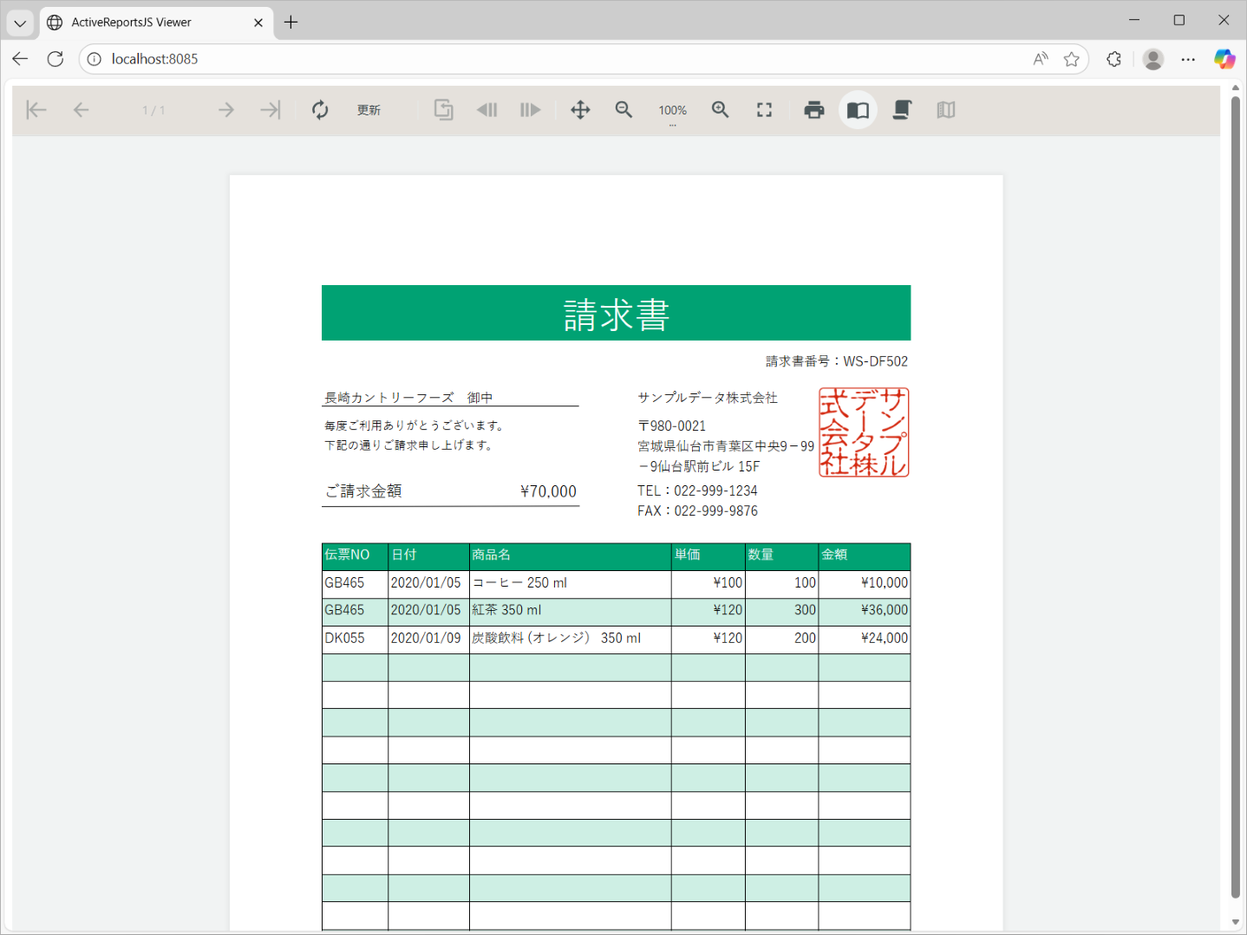Toggle single page view mode

[858, 109]
